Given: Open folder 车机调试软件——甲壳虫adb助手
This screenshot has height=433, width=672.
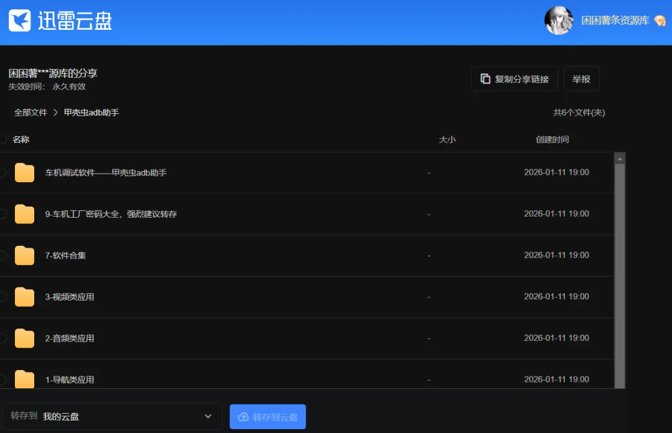Looking at the screenshot, I should [x=106, y=173].
